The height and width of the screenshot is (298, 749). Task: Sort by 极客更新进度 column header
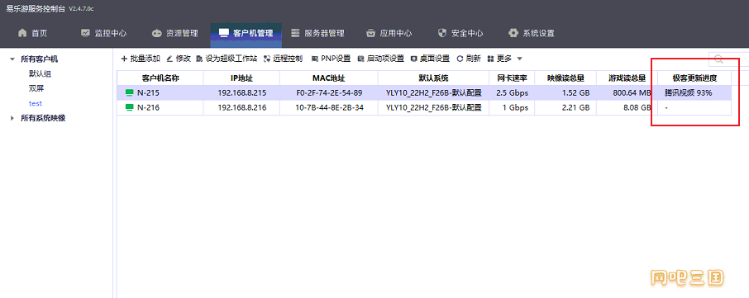point(695,78)
